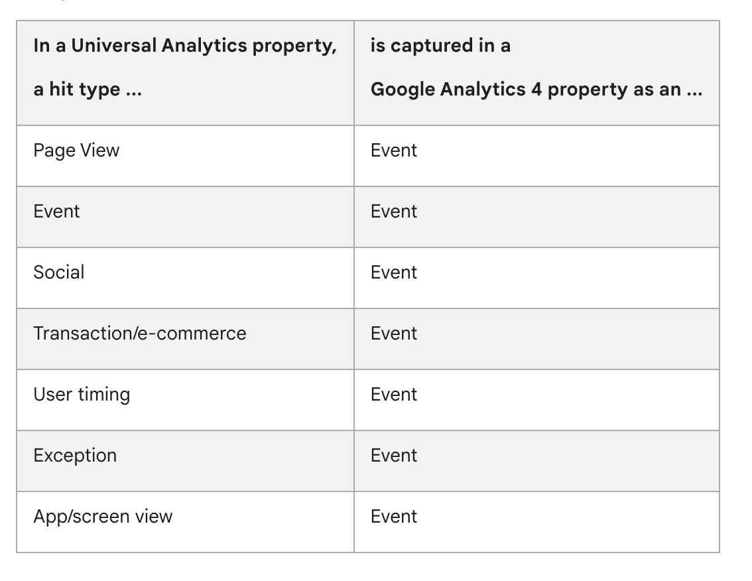Click the 'is captured in a' header text
Viewport: 752px width, 581px height.
440,46
